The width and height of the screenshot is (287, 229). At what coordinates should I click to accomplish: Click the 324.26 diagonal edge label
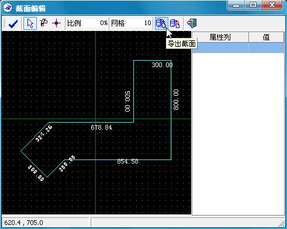pyautogui.click(x=44, y=134)
